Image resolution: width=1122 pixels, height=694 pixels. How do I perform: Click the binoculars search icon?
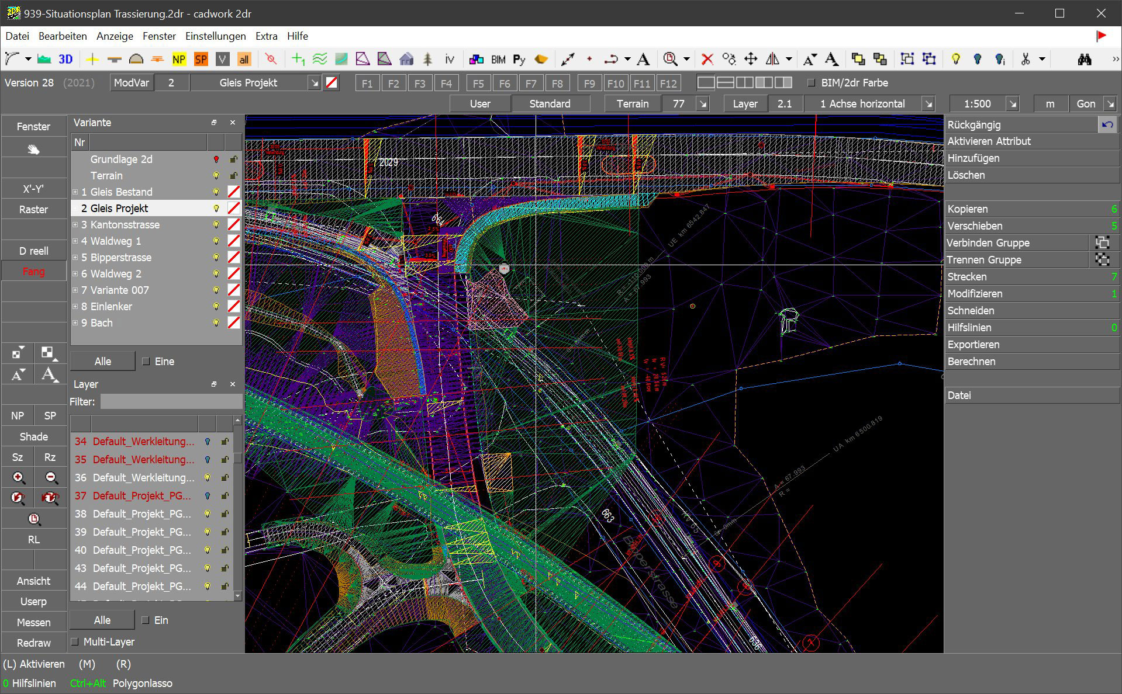click(1085, 59)
